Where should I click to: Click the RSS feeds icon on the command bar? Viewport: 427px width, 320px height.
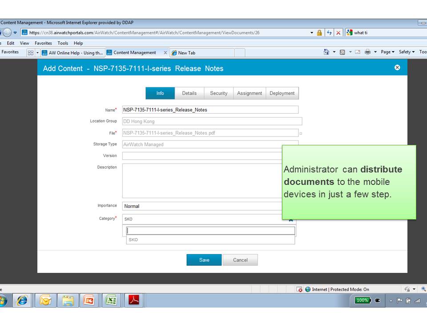coord(342,52)
